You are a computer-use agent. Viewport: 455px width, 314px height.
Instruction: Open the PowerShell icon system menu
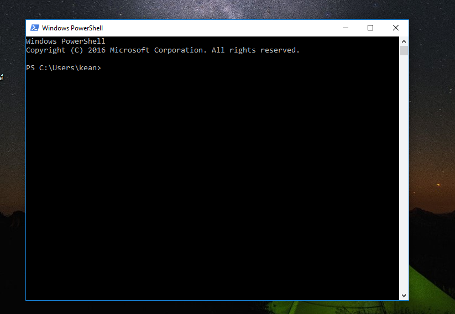[35, 28]
